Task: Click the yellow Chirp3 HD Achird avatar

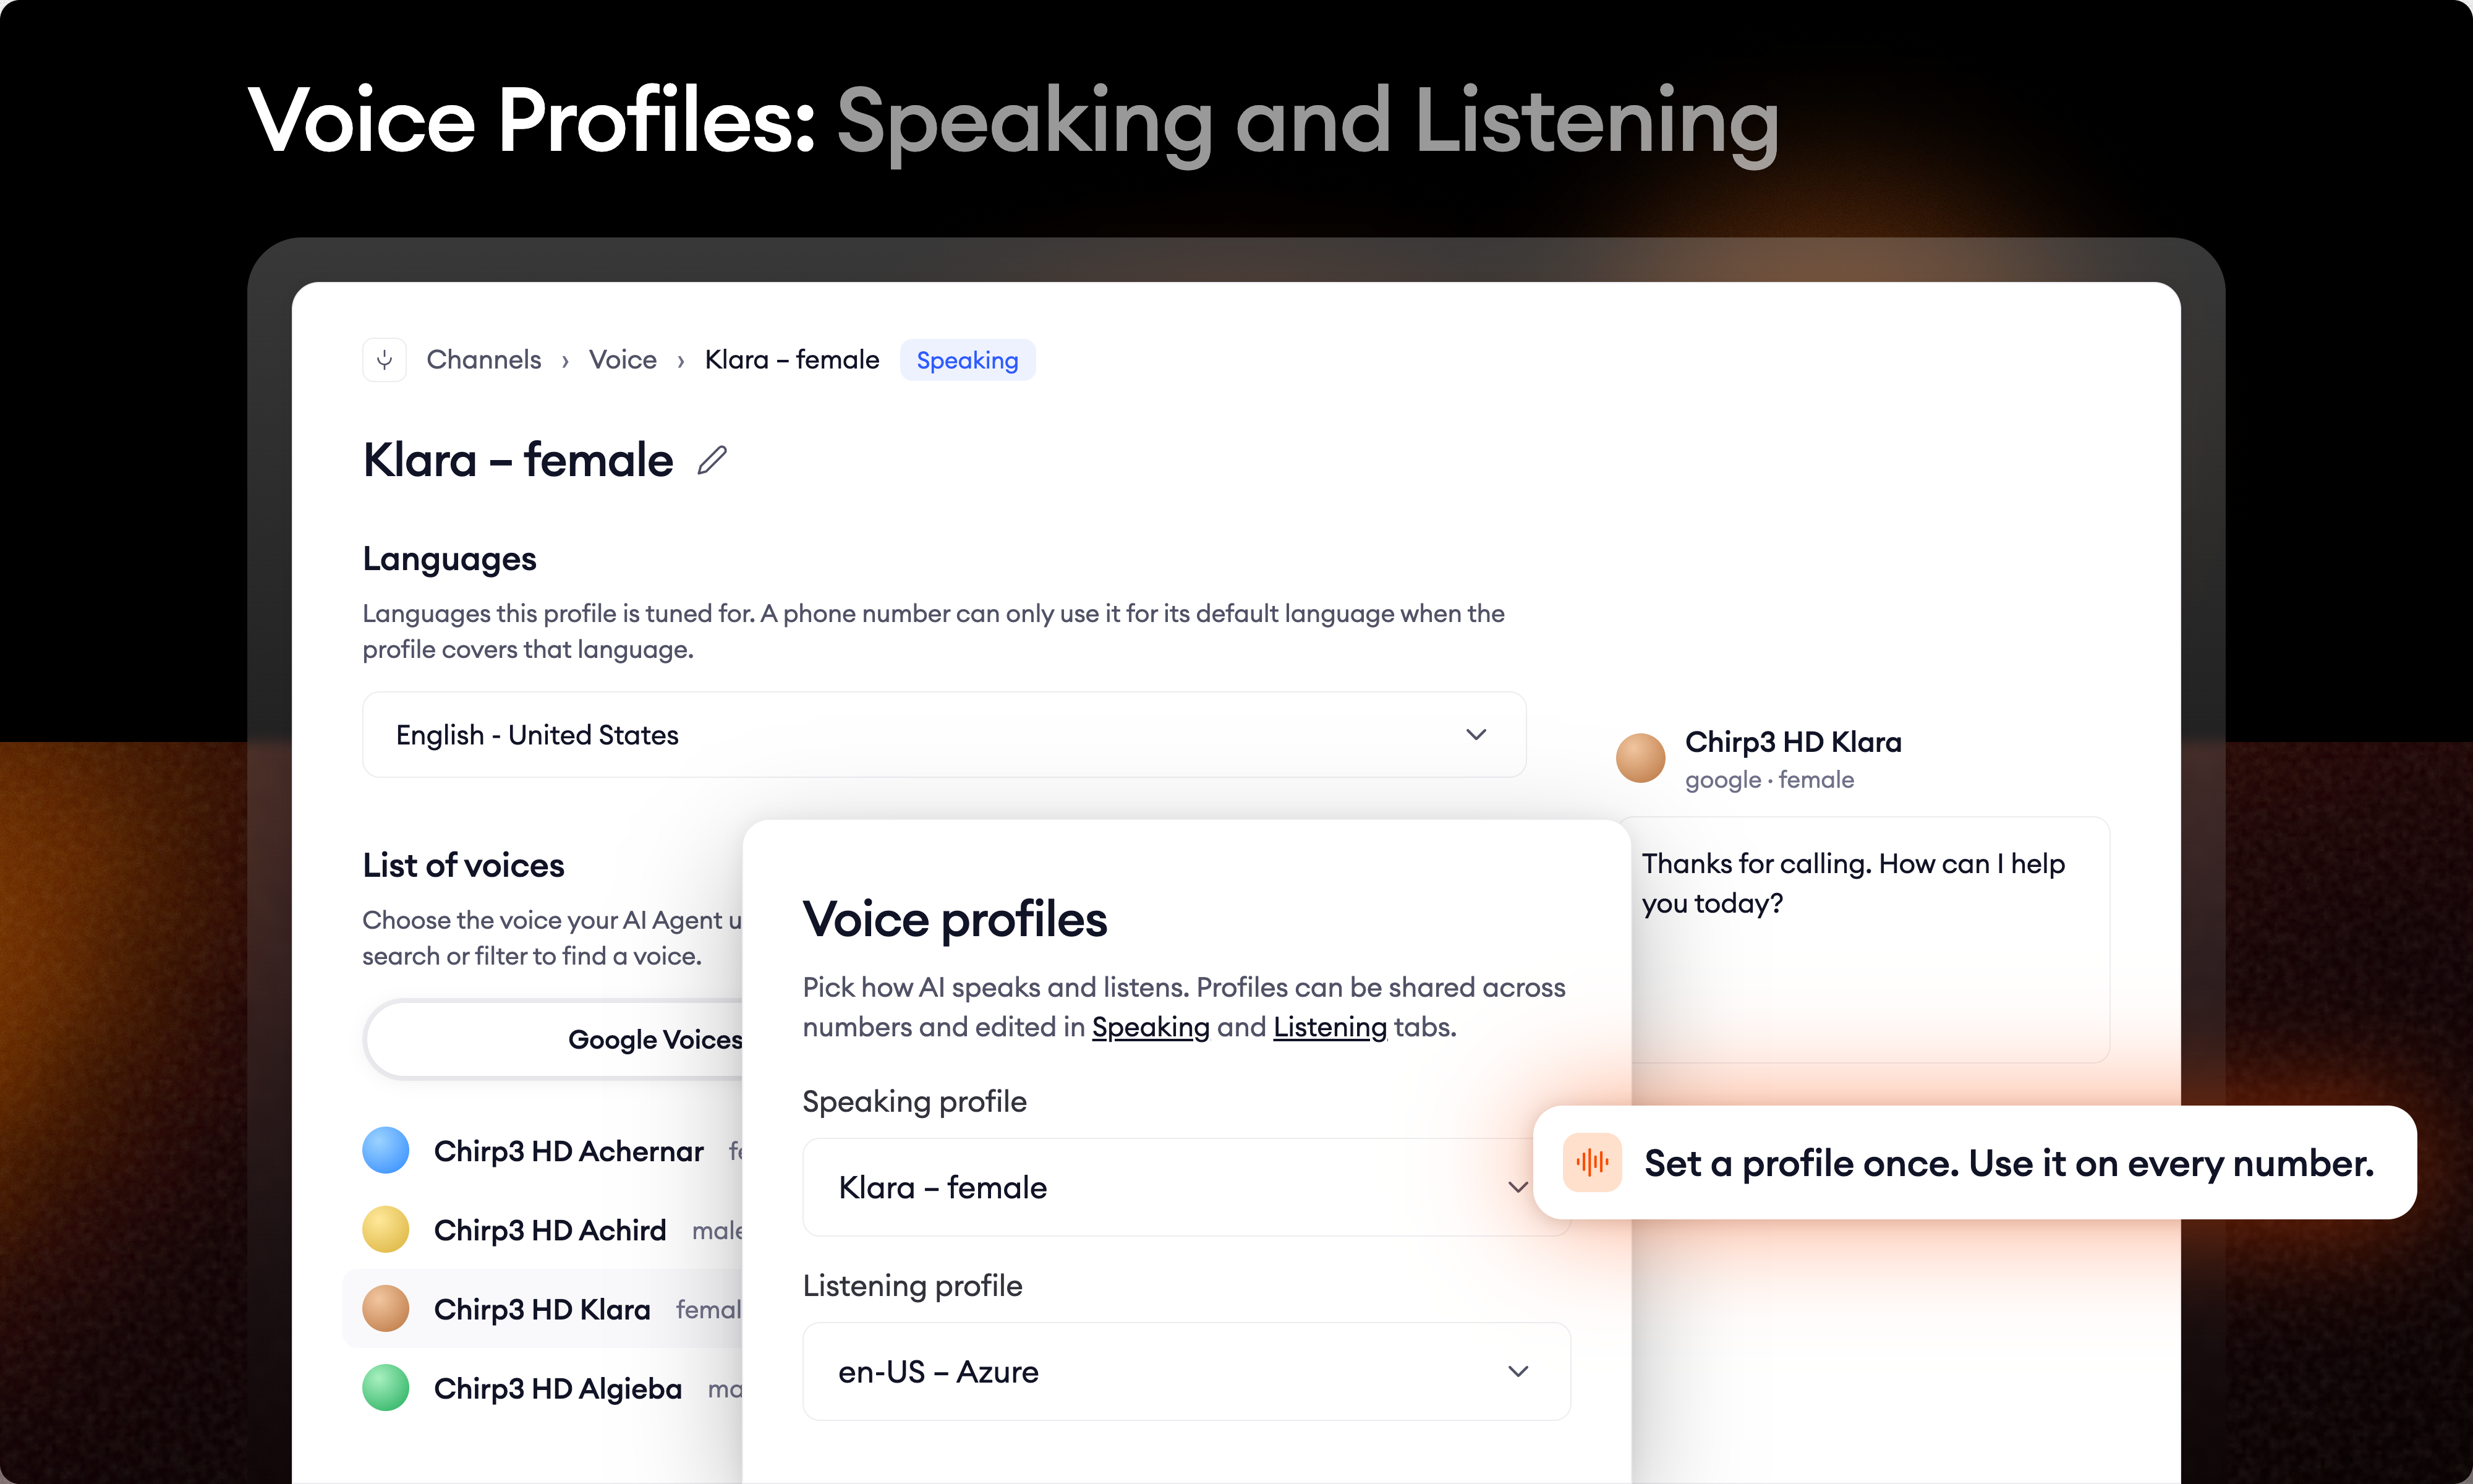Action: click(386, 1229)
